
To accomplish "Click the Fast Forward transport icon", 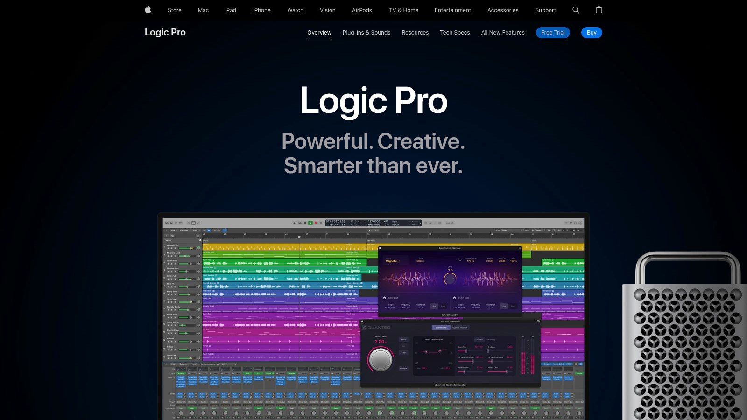I will point(300,223).
